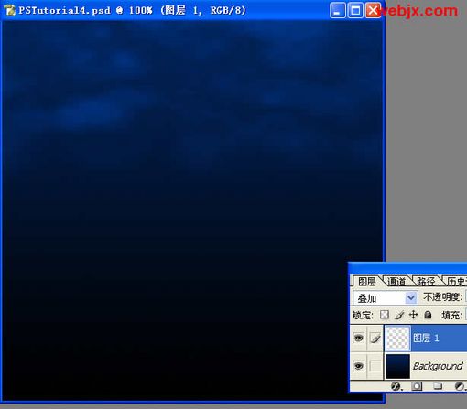The height and width of the screenshot is (409, 467).
Task: Click the Background layer gradient thumbnail
Action: (x=397, y=366)
